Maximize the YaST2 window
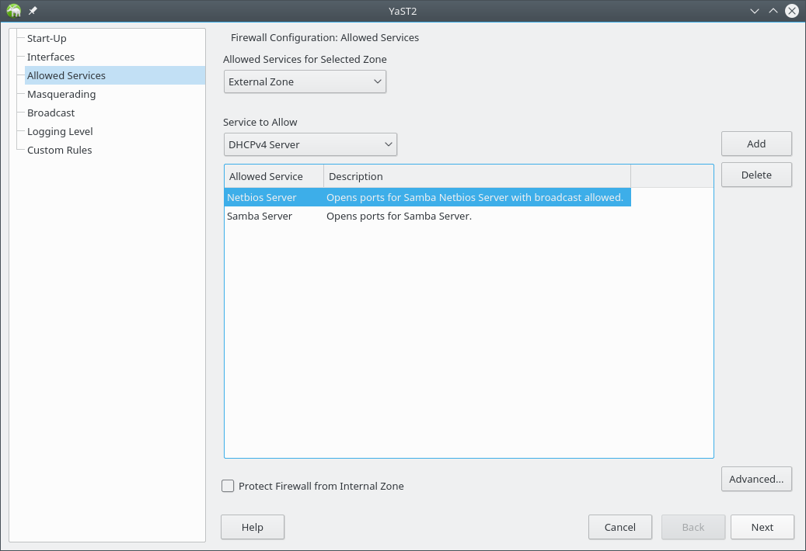The width and height of the screenshot is (806, 551). click(773, 11)
